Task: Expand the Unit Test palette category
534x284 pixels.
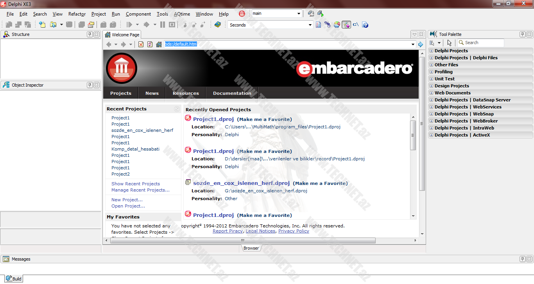Action: tap(431, 79)
